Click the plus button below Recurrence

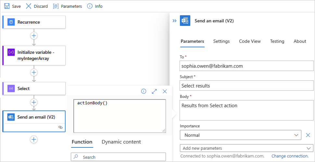point(34,36)
